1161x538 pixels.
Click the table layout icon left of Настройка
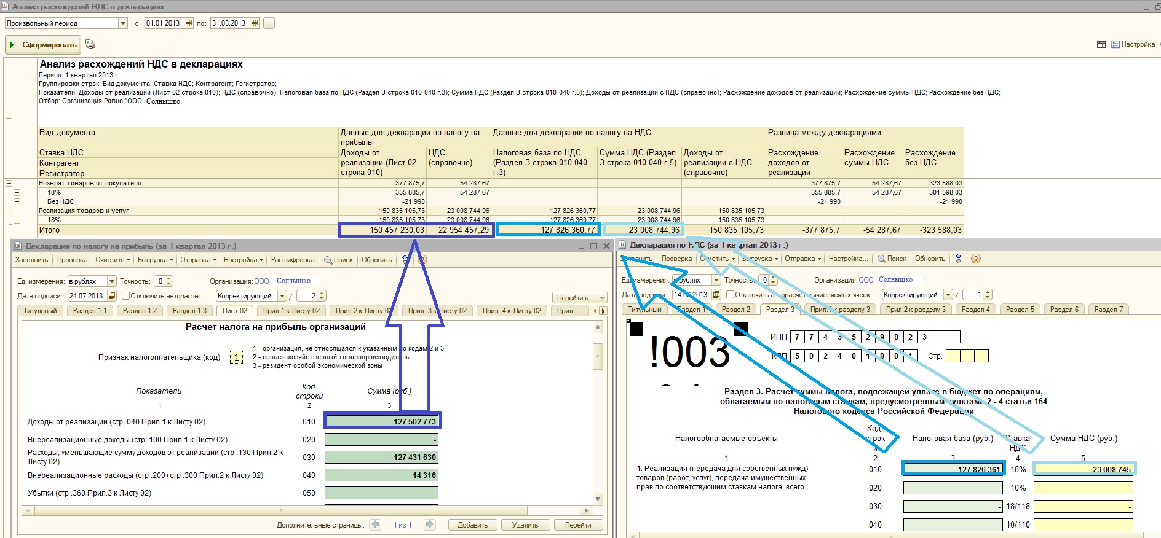tap(1101, 44)
